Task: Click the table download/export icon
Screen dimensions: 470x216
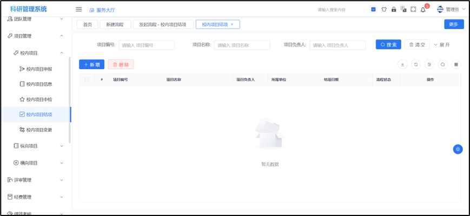Action: [402, 64]
